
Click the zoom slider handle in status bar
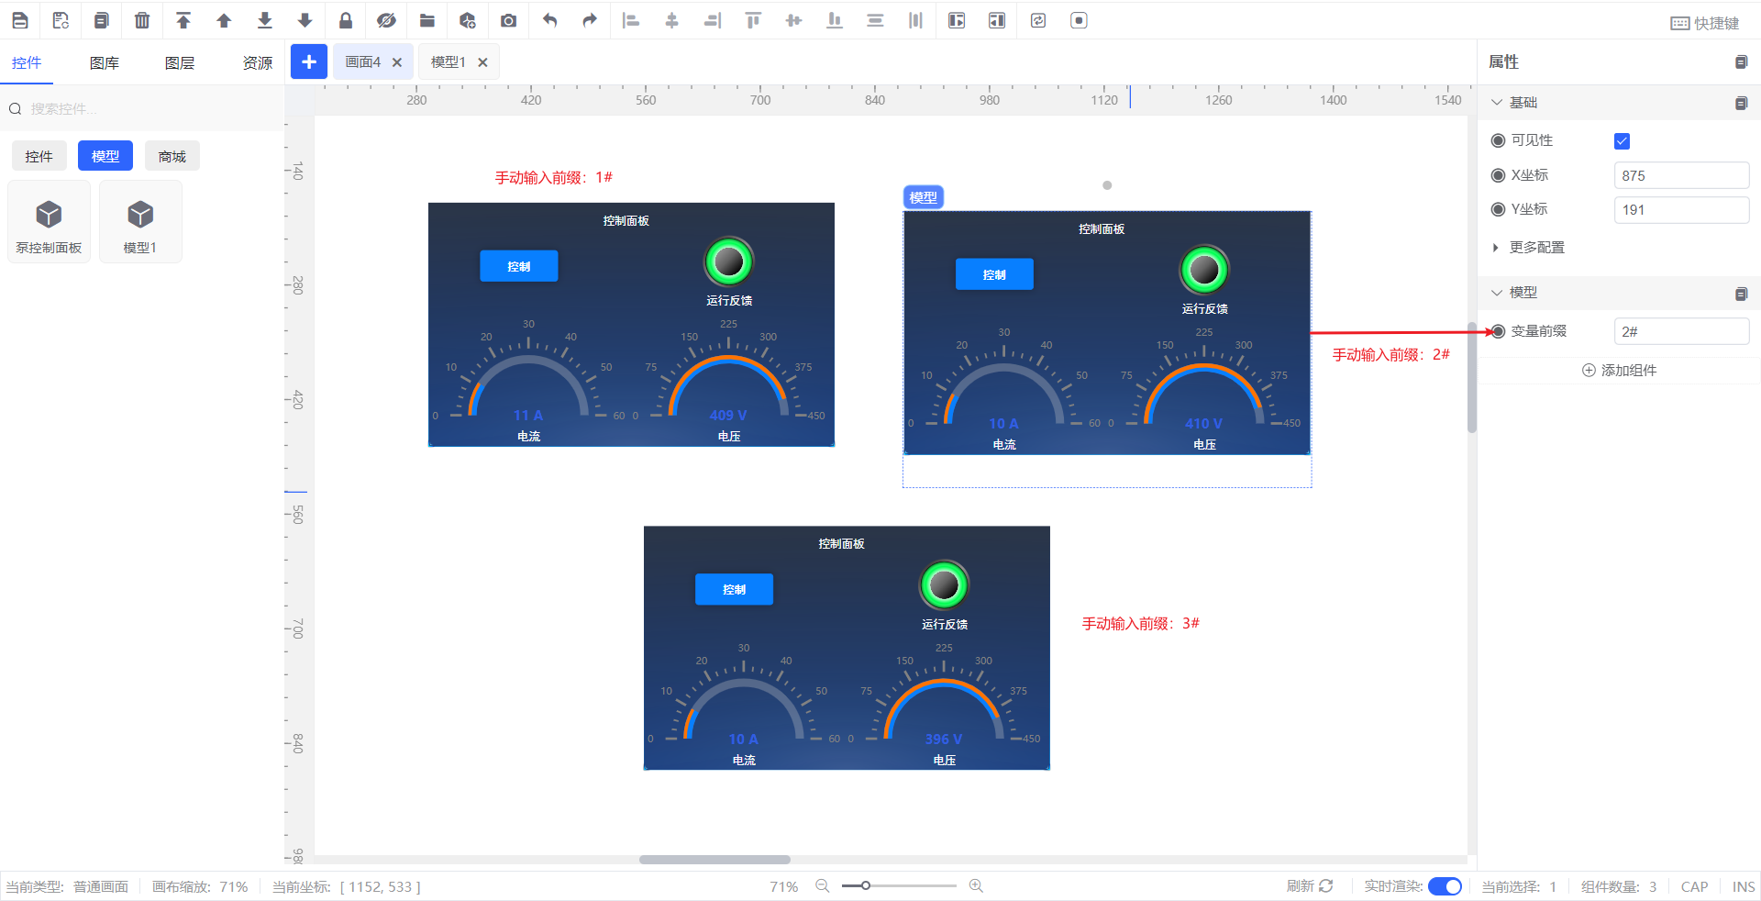tap(865, 885)
